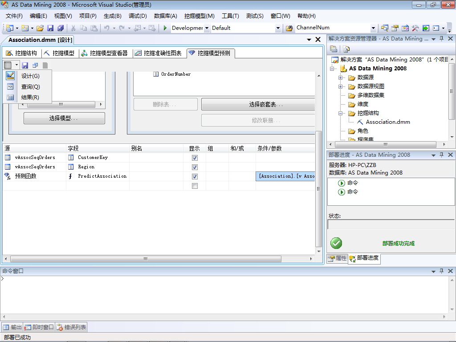Viewport: 456px width, 342px height.
Task: Click in the 命令窗口 input area
Action: pos(224,294)
